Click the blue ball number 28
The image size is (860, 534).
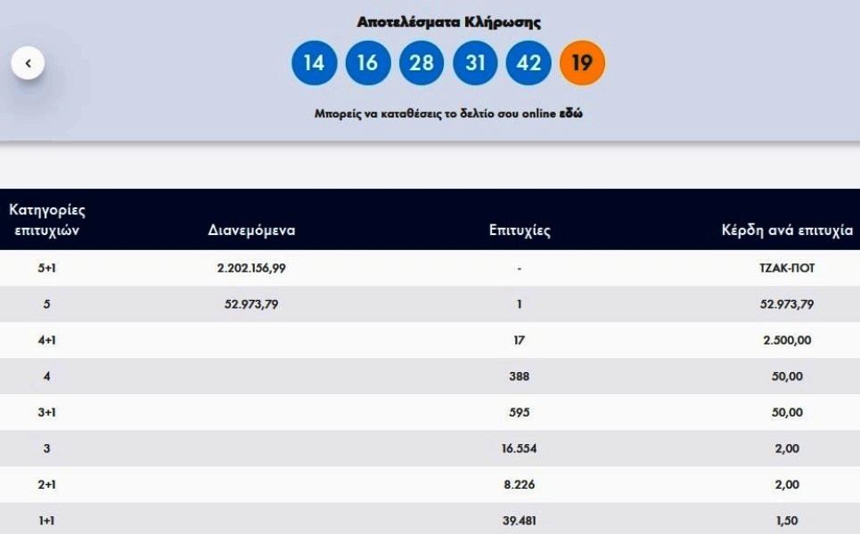[422, 63]
